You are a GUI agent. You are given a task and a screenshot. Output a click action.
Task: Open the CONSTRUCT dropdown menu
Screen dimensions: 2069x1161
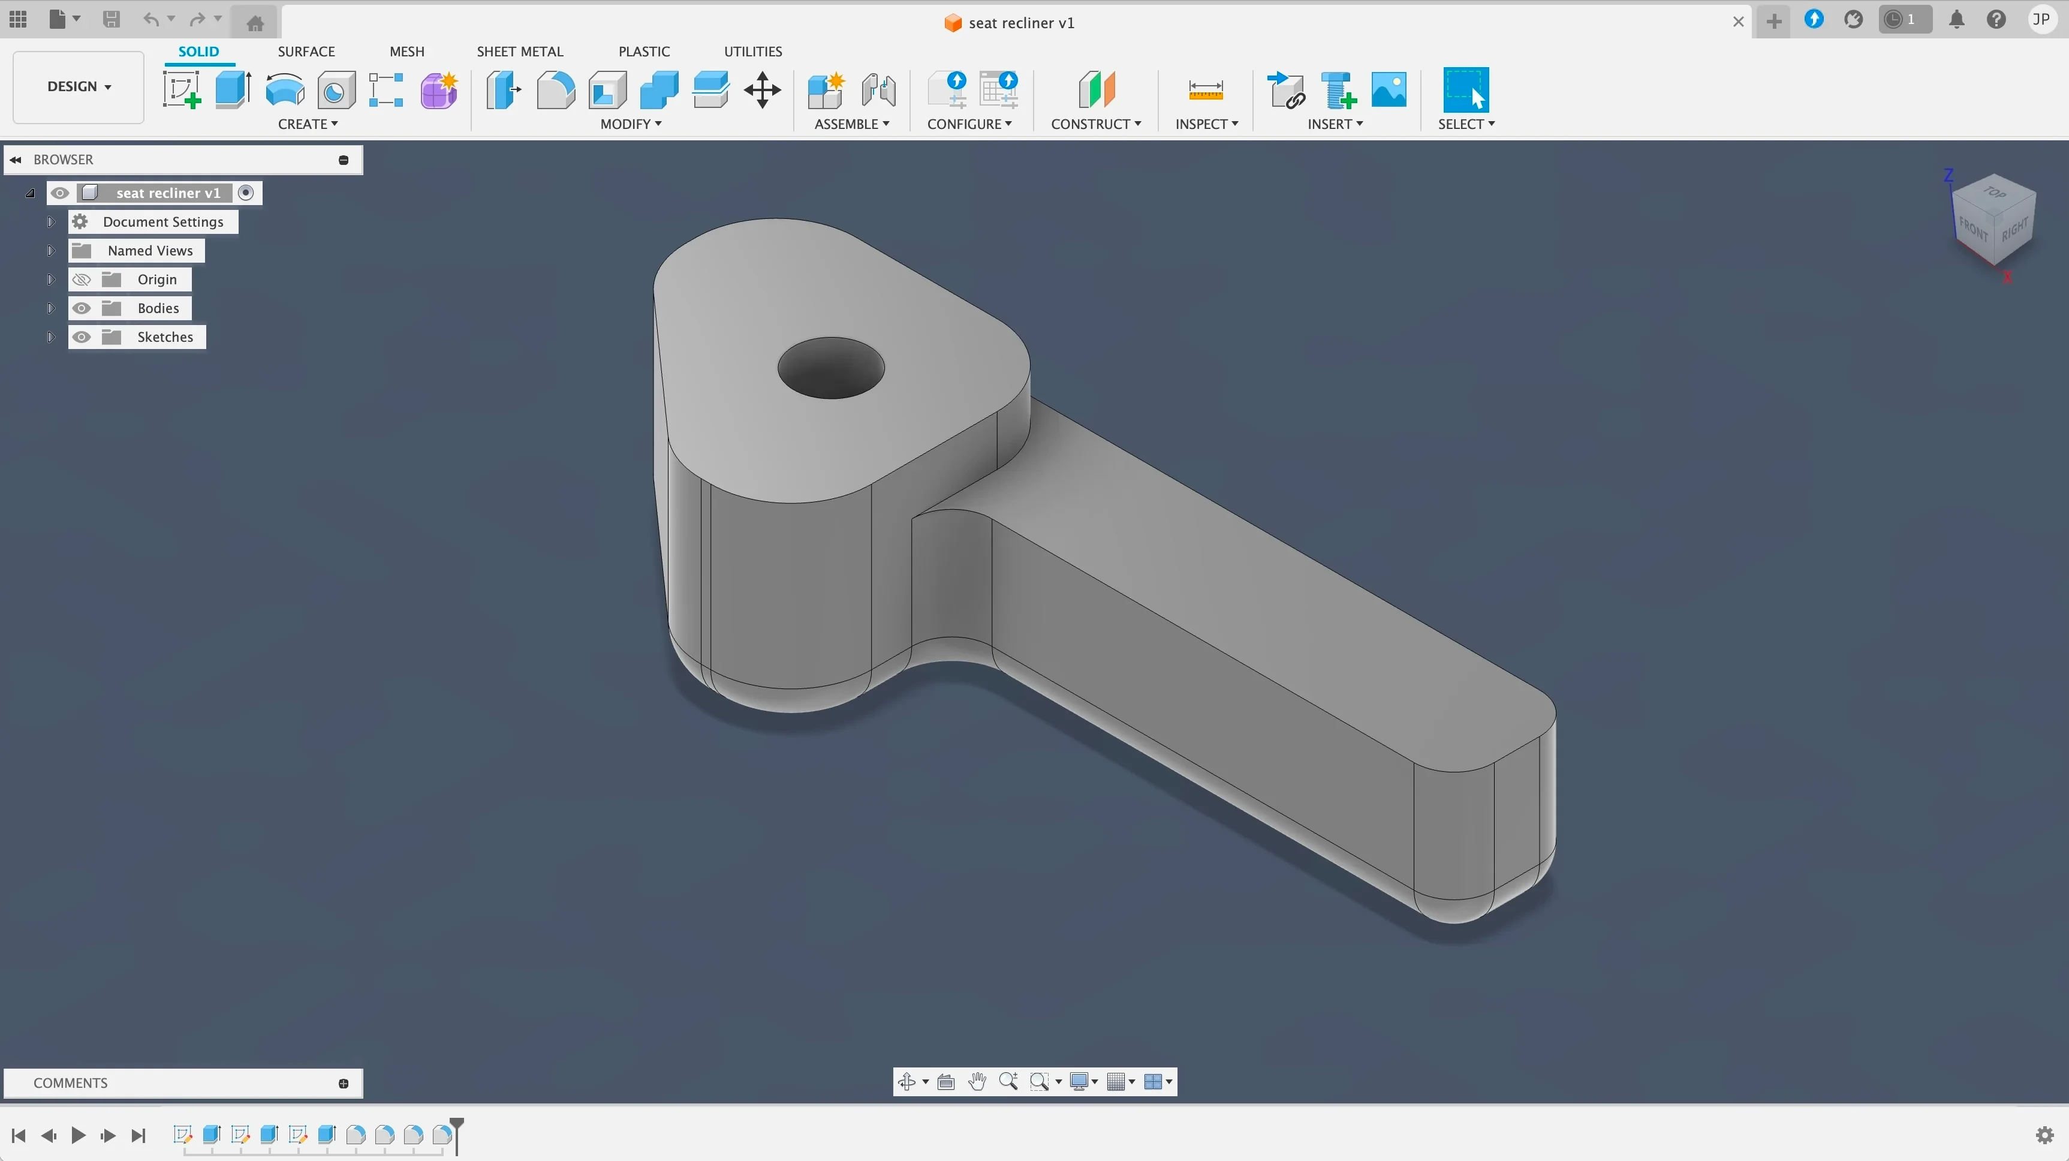click(1095, 124)
